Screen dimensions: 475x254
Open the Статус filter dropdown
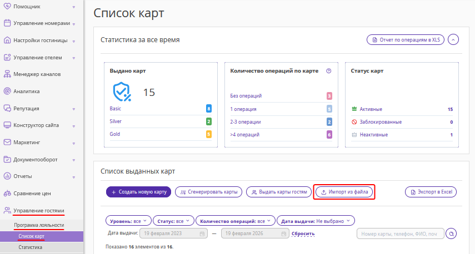pyautogui.click(x=172, y=221)
